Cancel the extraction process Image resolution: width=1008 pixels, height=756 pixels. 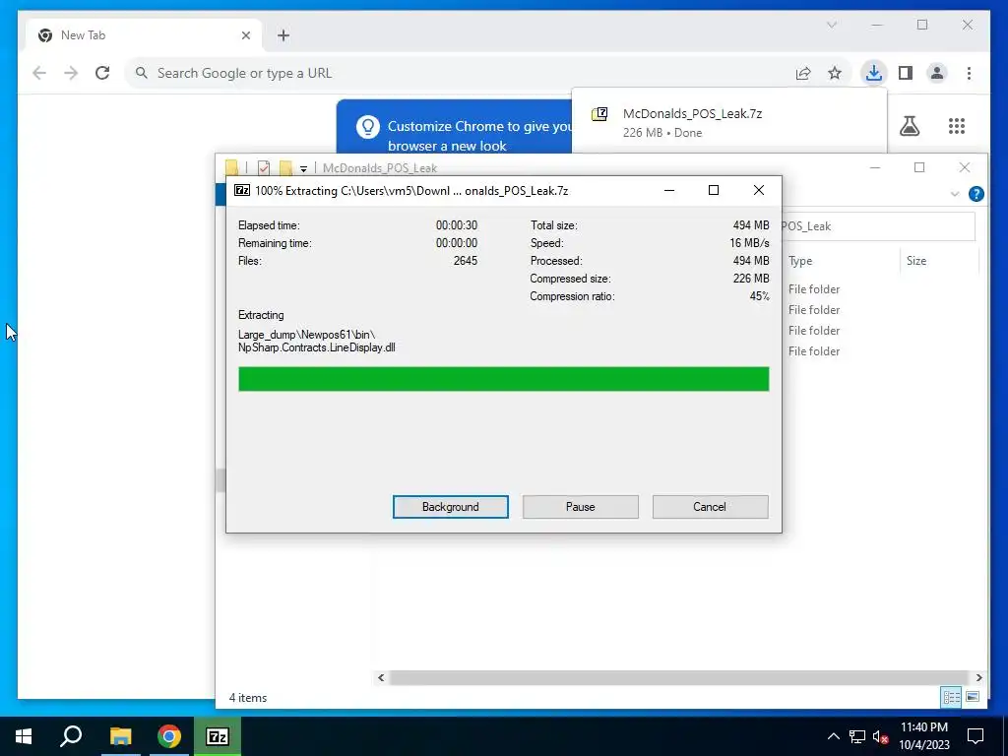pyautogui.click(x=710, y=507)
